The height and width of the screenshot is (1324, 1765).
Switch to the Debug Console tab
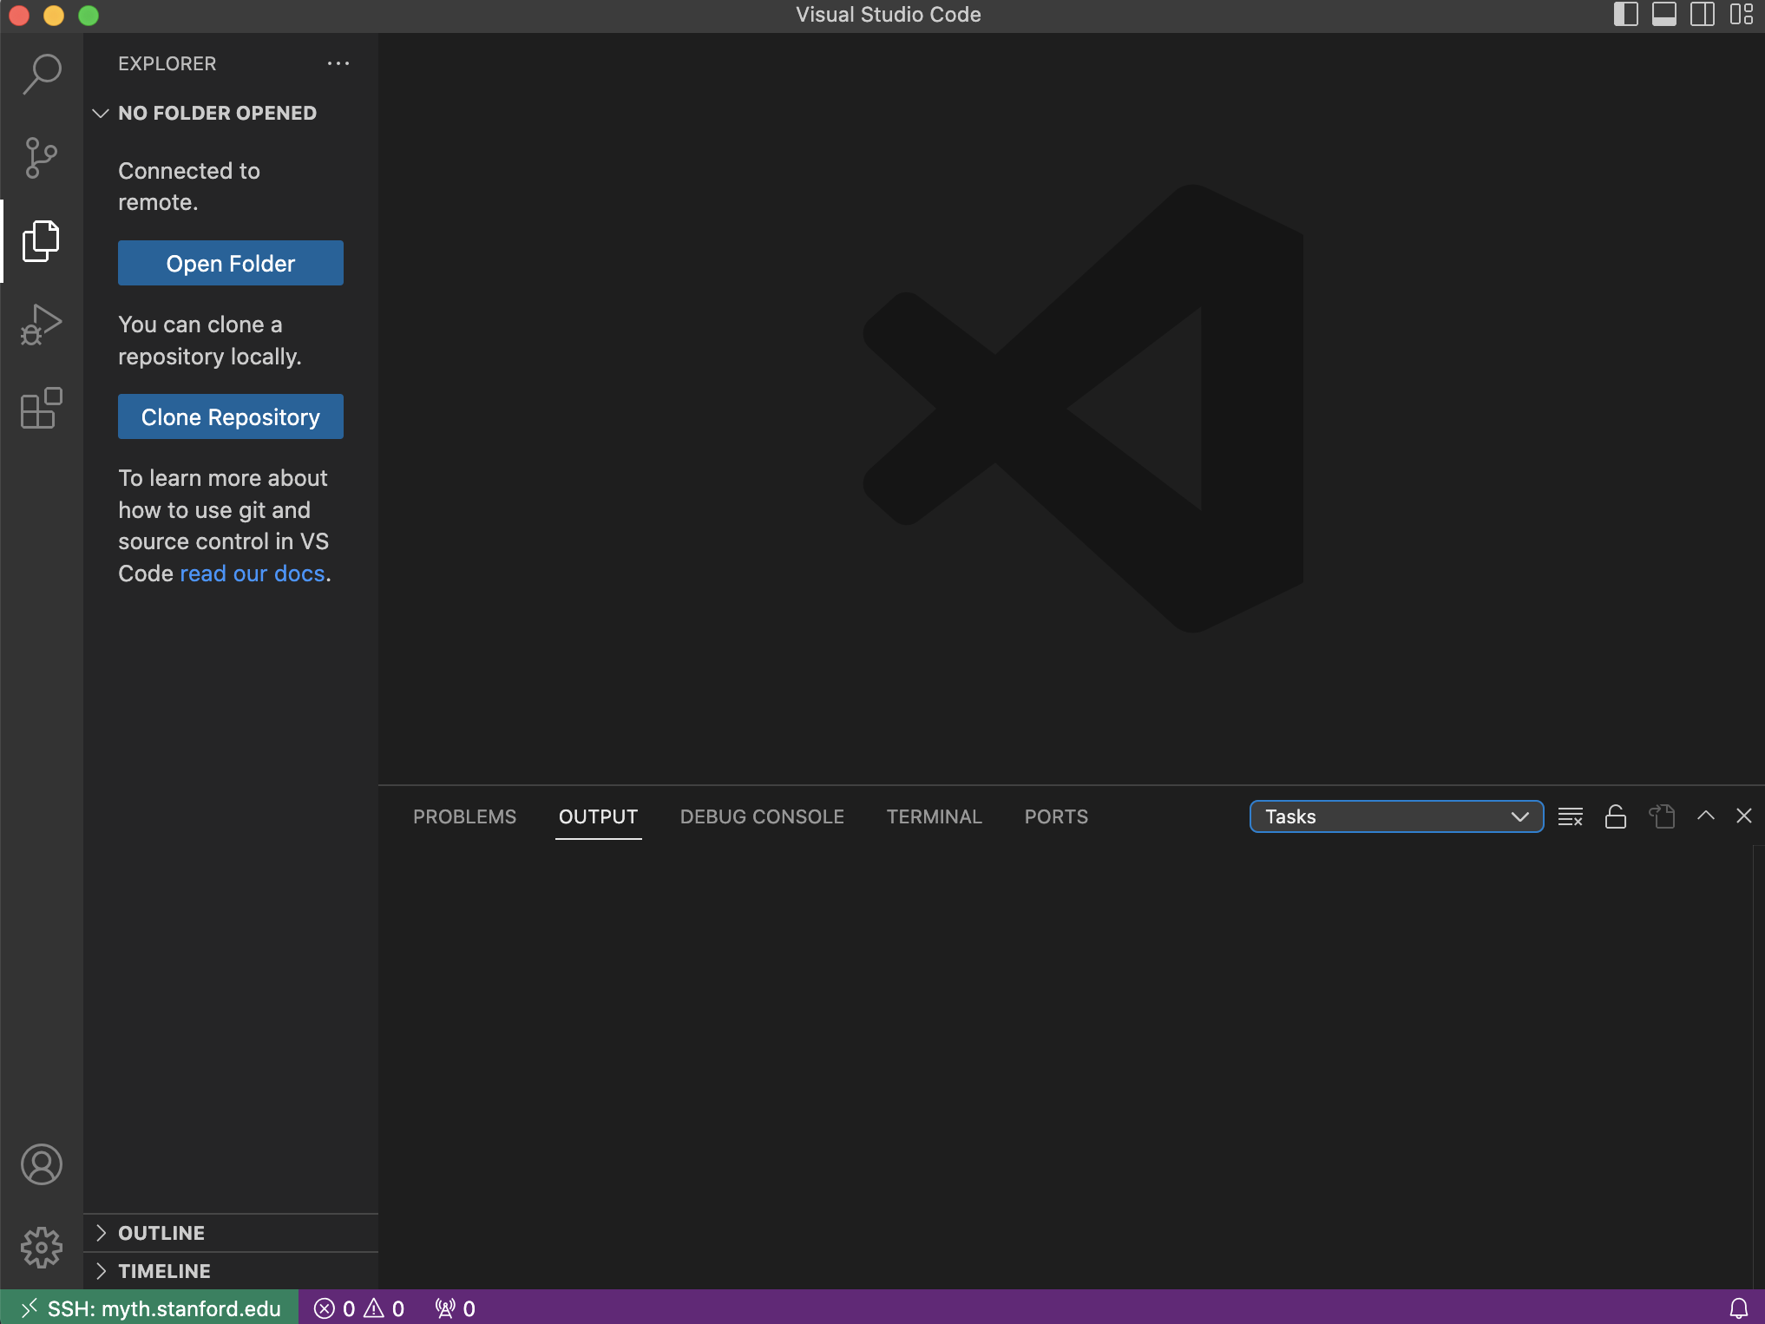tap(762, 816)
